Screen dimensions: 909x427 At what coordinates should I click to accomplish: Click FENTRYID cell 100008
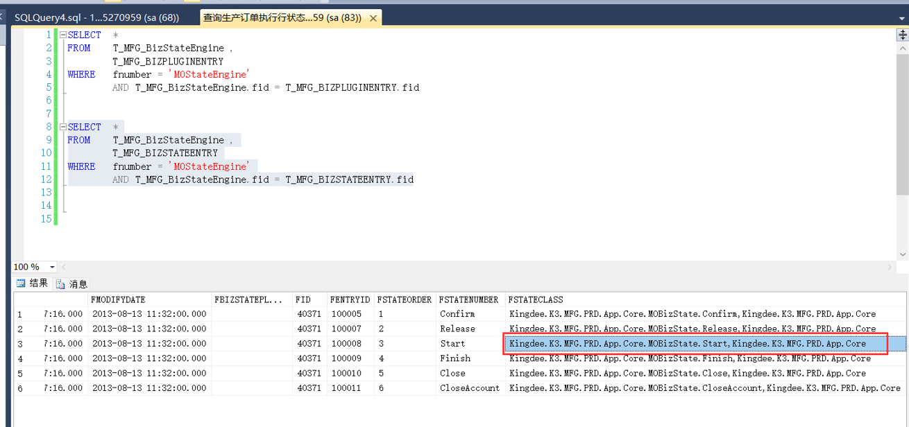tap(350, 344)
